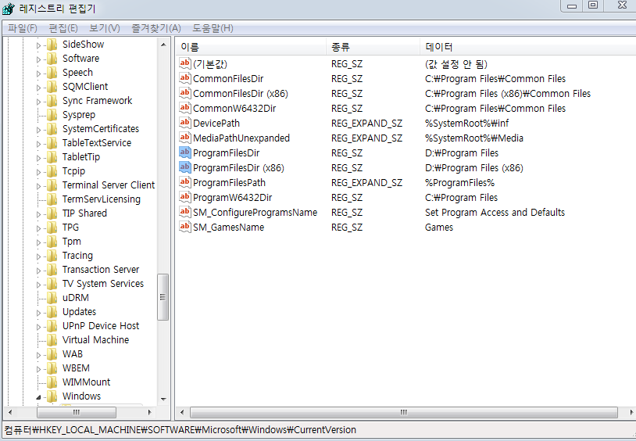
Task: Open the 편집(E) menu
Action: [x=63, y=28]
